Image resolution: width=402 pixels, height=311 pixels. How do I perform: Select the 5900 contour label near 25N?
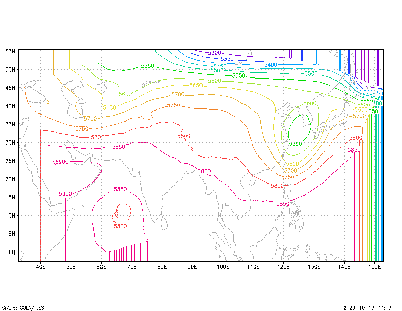point(62,162)
